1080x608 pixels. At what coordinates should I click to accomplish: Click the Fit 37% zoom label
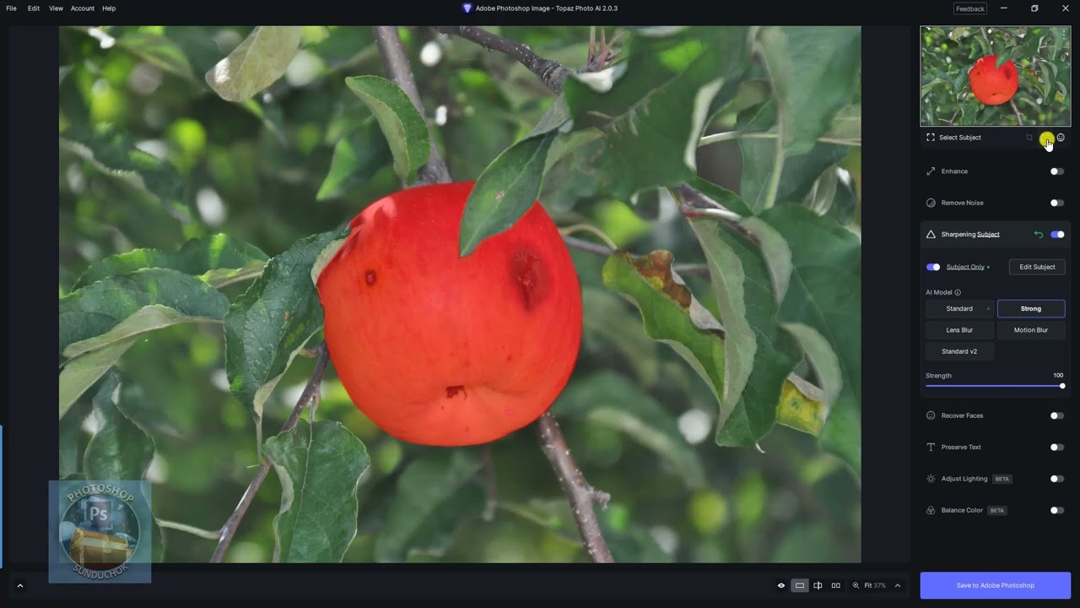875,585
